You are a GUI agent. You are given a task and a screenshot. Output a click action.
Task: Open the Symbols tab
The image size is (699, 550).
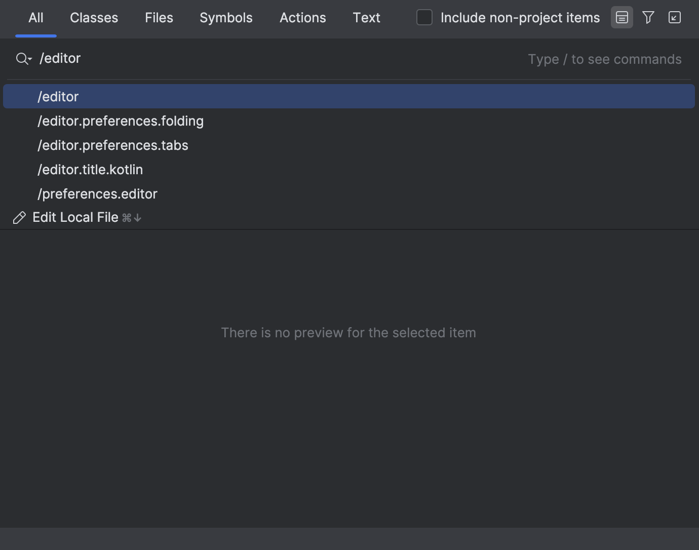click(226, 17)
